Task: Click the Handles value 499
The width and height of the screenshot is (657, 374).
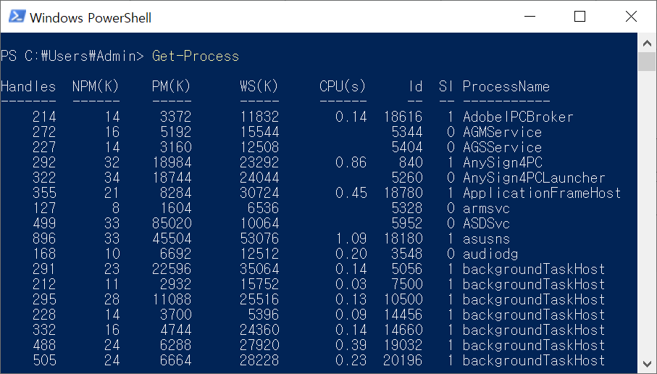Action: pos(44,223)
